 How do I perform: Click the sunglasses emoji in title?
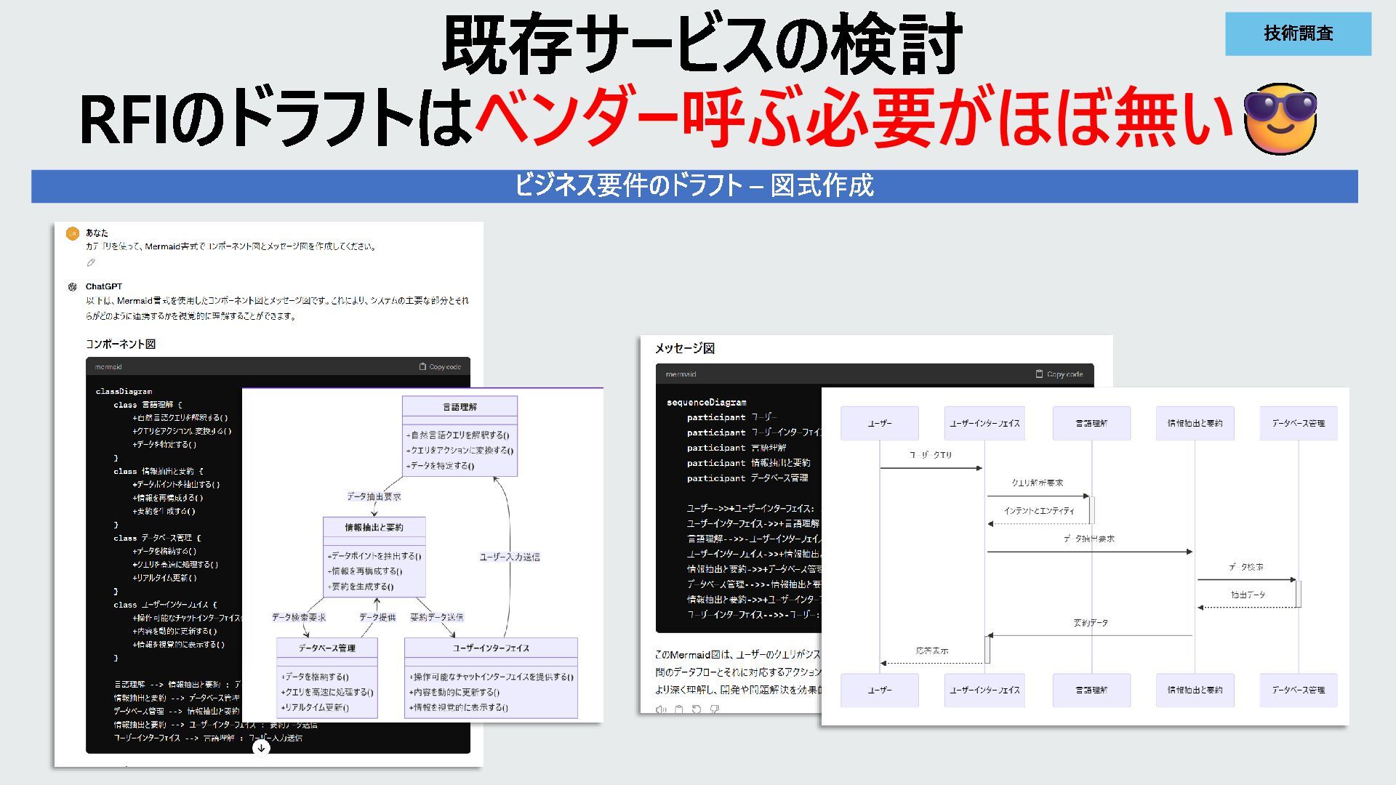1280,118
